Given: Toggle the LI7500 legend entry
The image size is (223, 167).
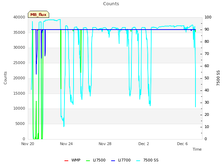Looking at the screenshot, I should click(96, 160).
